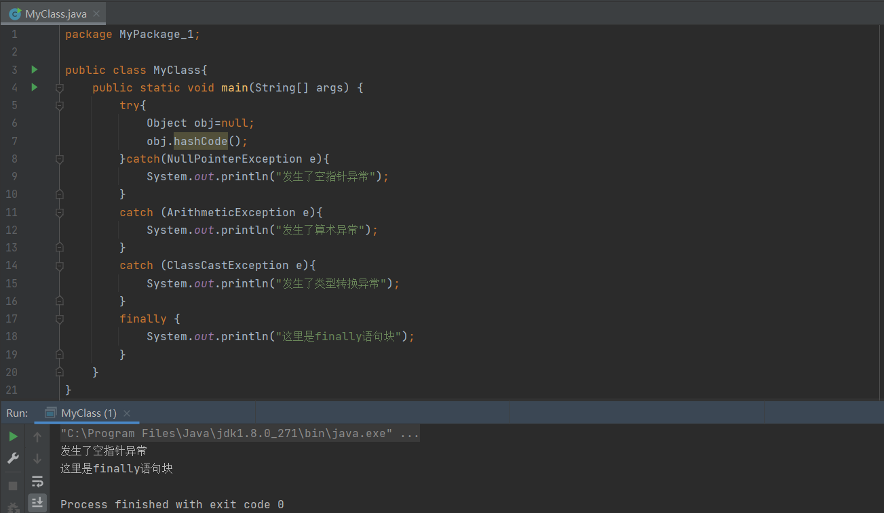The image size is (884, 513).
Task: Click 'Object obj=null;' statement
Action: tap(200, 123)
